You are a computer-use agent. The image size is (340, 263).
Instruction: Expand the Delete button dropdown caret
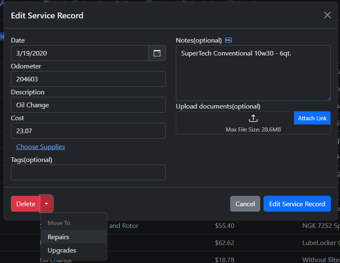[x=47, y=204]
